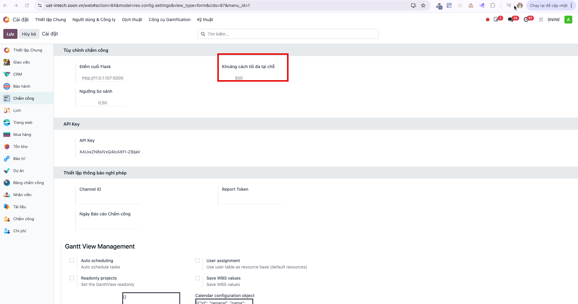This screenshot has height=304, width=578.
Task: Open the Công cụ Gamification menu
Action: click(x=170, y=20)
